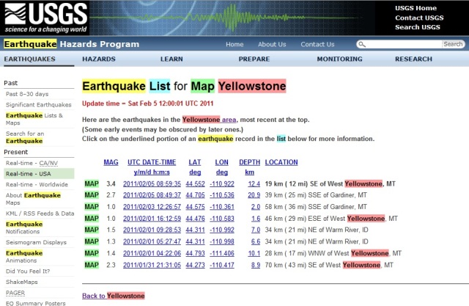Open About Earthquake Maps sidebar link
This screenshot has height=306, width=469.
[x=33, y=199]
